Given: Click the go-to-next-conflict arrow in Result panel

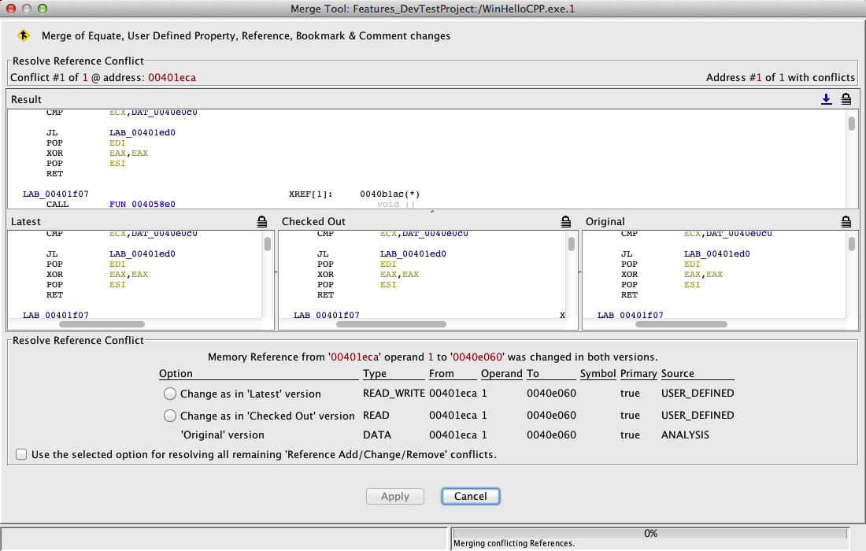Looking at the screenshot, I should point(826,99).
